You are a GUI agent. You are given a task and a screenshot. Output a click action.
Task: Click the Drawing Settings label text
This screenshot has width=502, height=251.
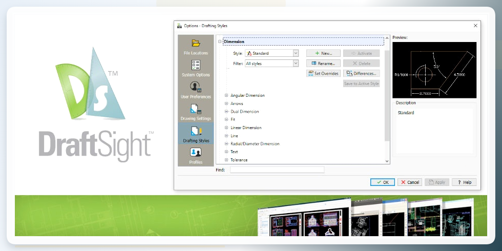coord(196,118)
